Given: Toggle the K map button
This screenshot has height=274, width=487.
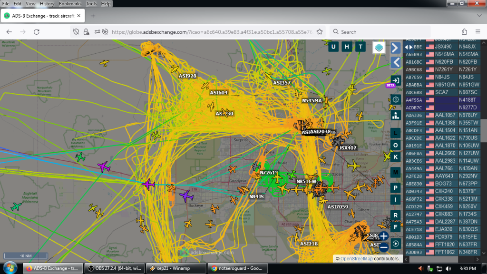Looking at the screenshot, I should tap(395, 157).
